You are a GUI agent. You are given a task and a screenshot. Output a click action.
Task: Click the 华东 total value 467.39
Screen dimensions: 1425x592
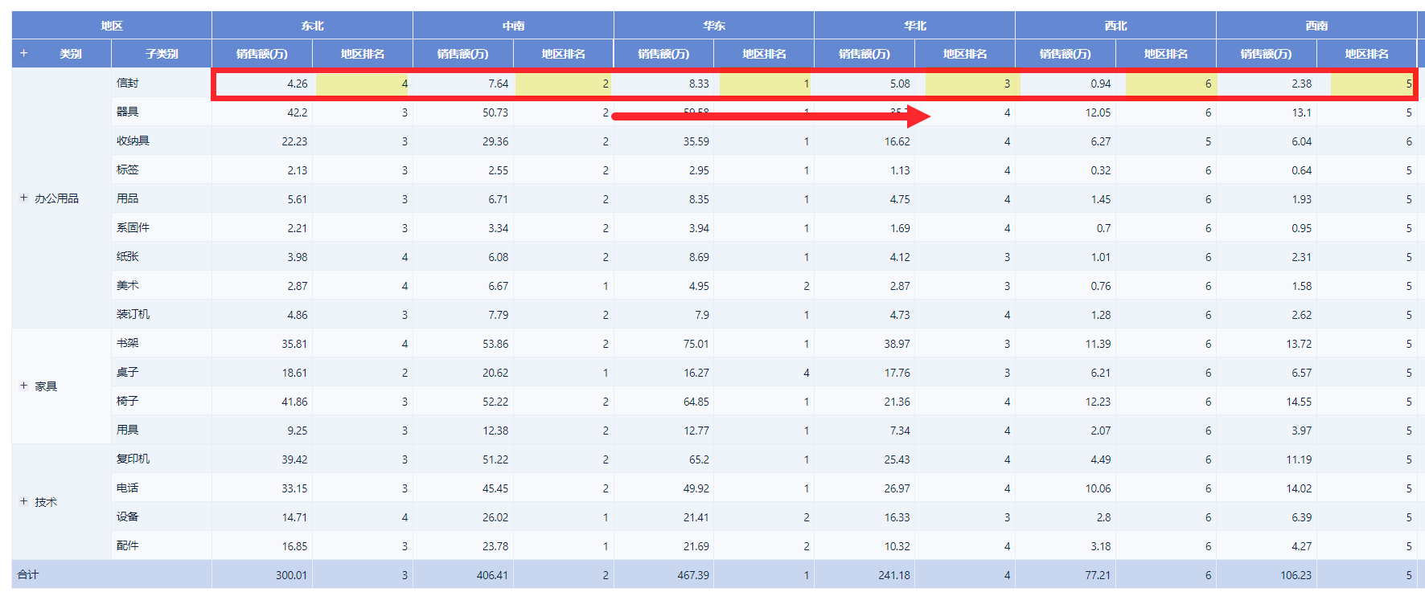click(x=693, y=575)
